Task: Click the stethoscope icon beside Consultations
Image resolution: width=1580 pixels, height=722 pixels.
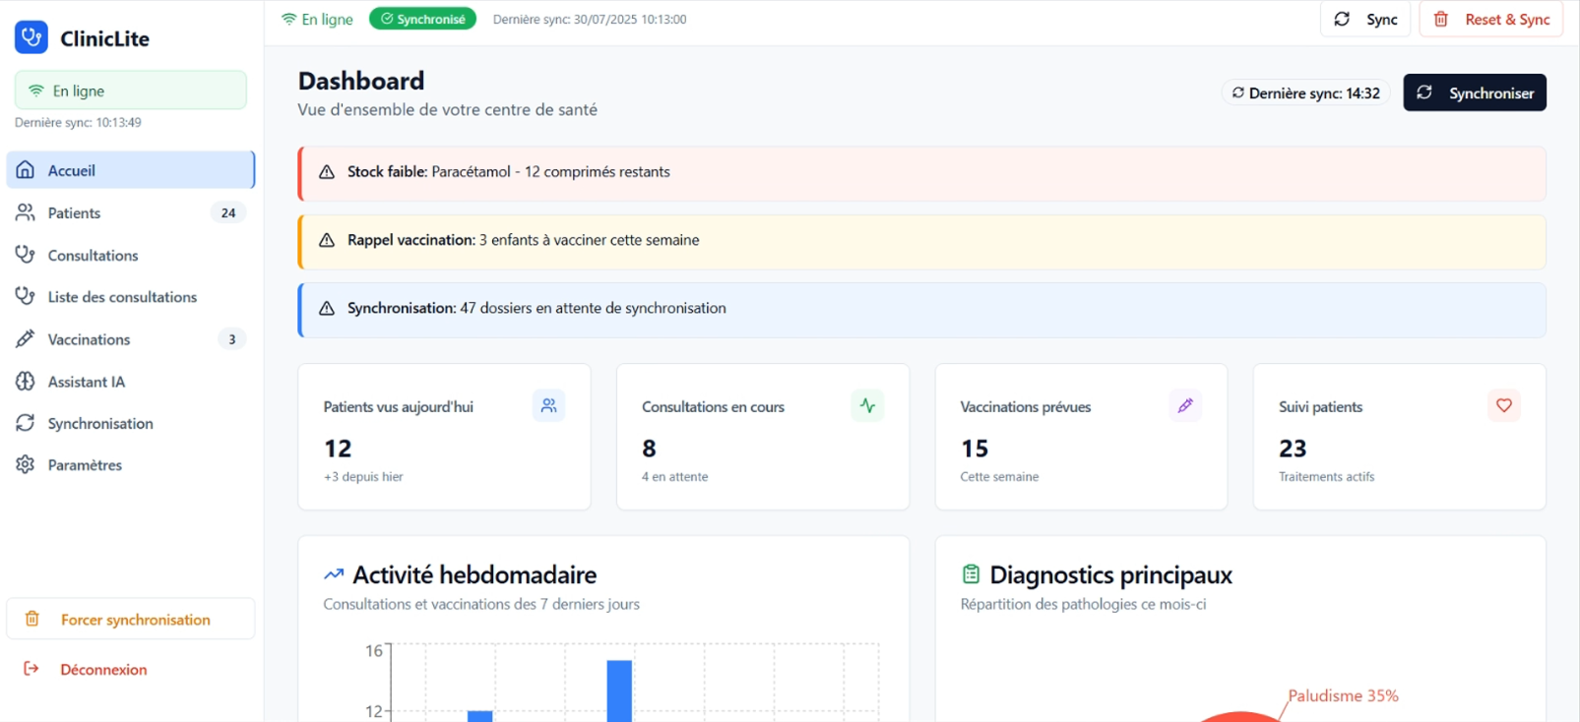Action: 26,255
